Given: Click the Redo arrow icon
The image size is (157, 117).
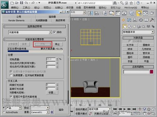Looking at the screenshot, I should [x=33, y=3].
